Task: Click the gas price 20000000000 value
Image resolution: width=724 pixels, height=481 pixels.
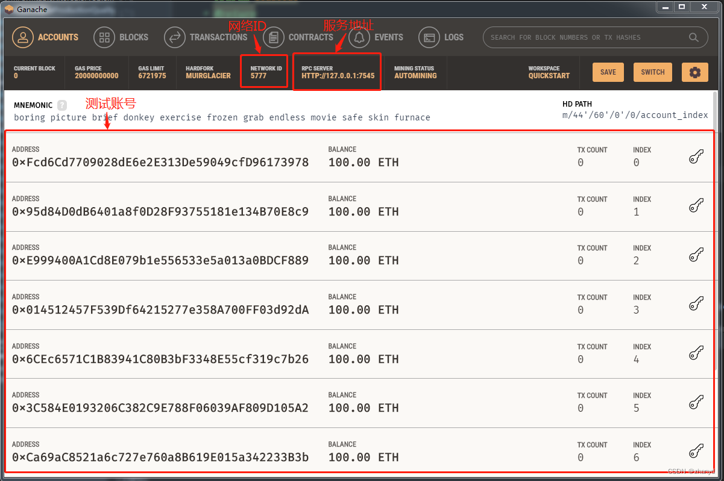Action: point(96,76)
